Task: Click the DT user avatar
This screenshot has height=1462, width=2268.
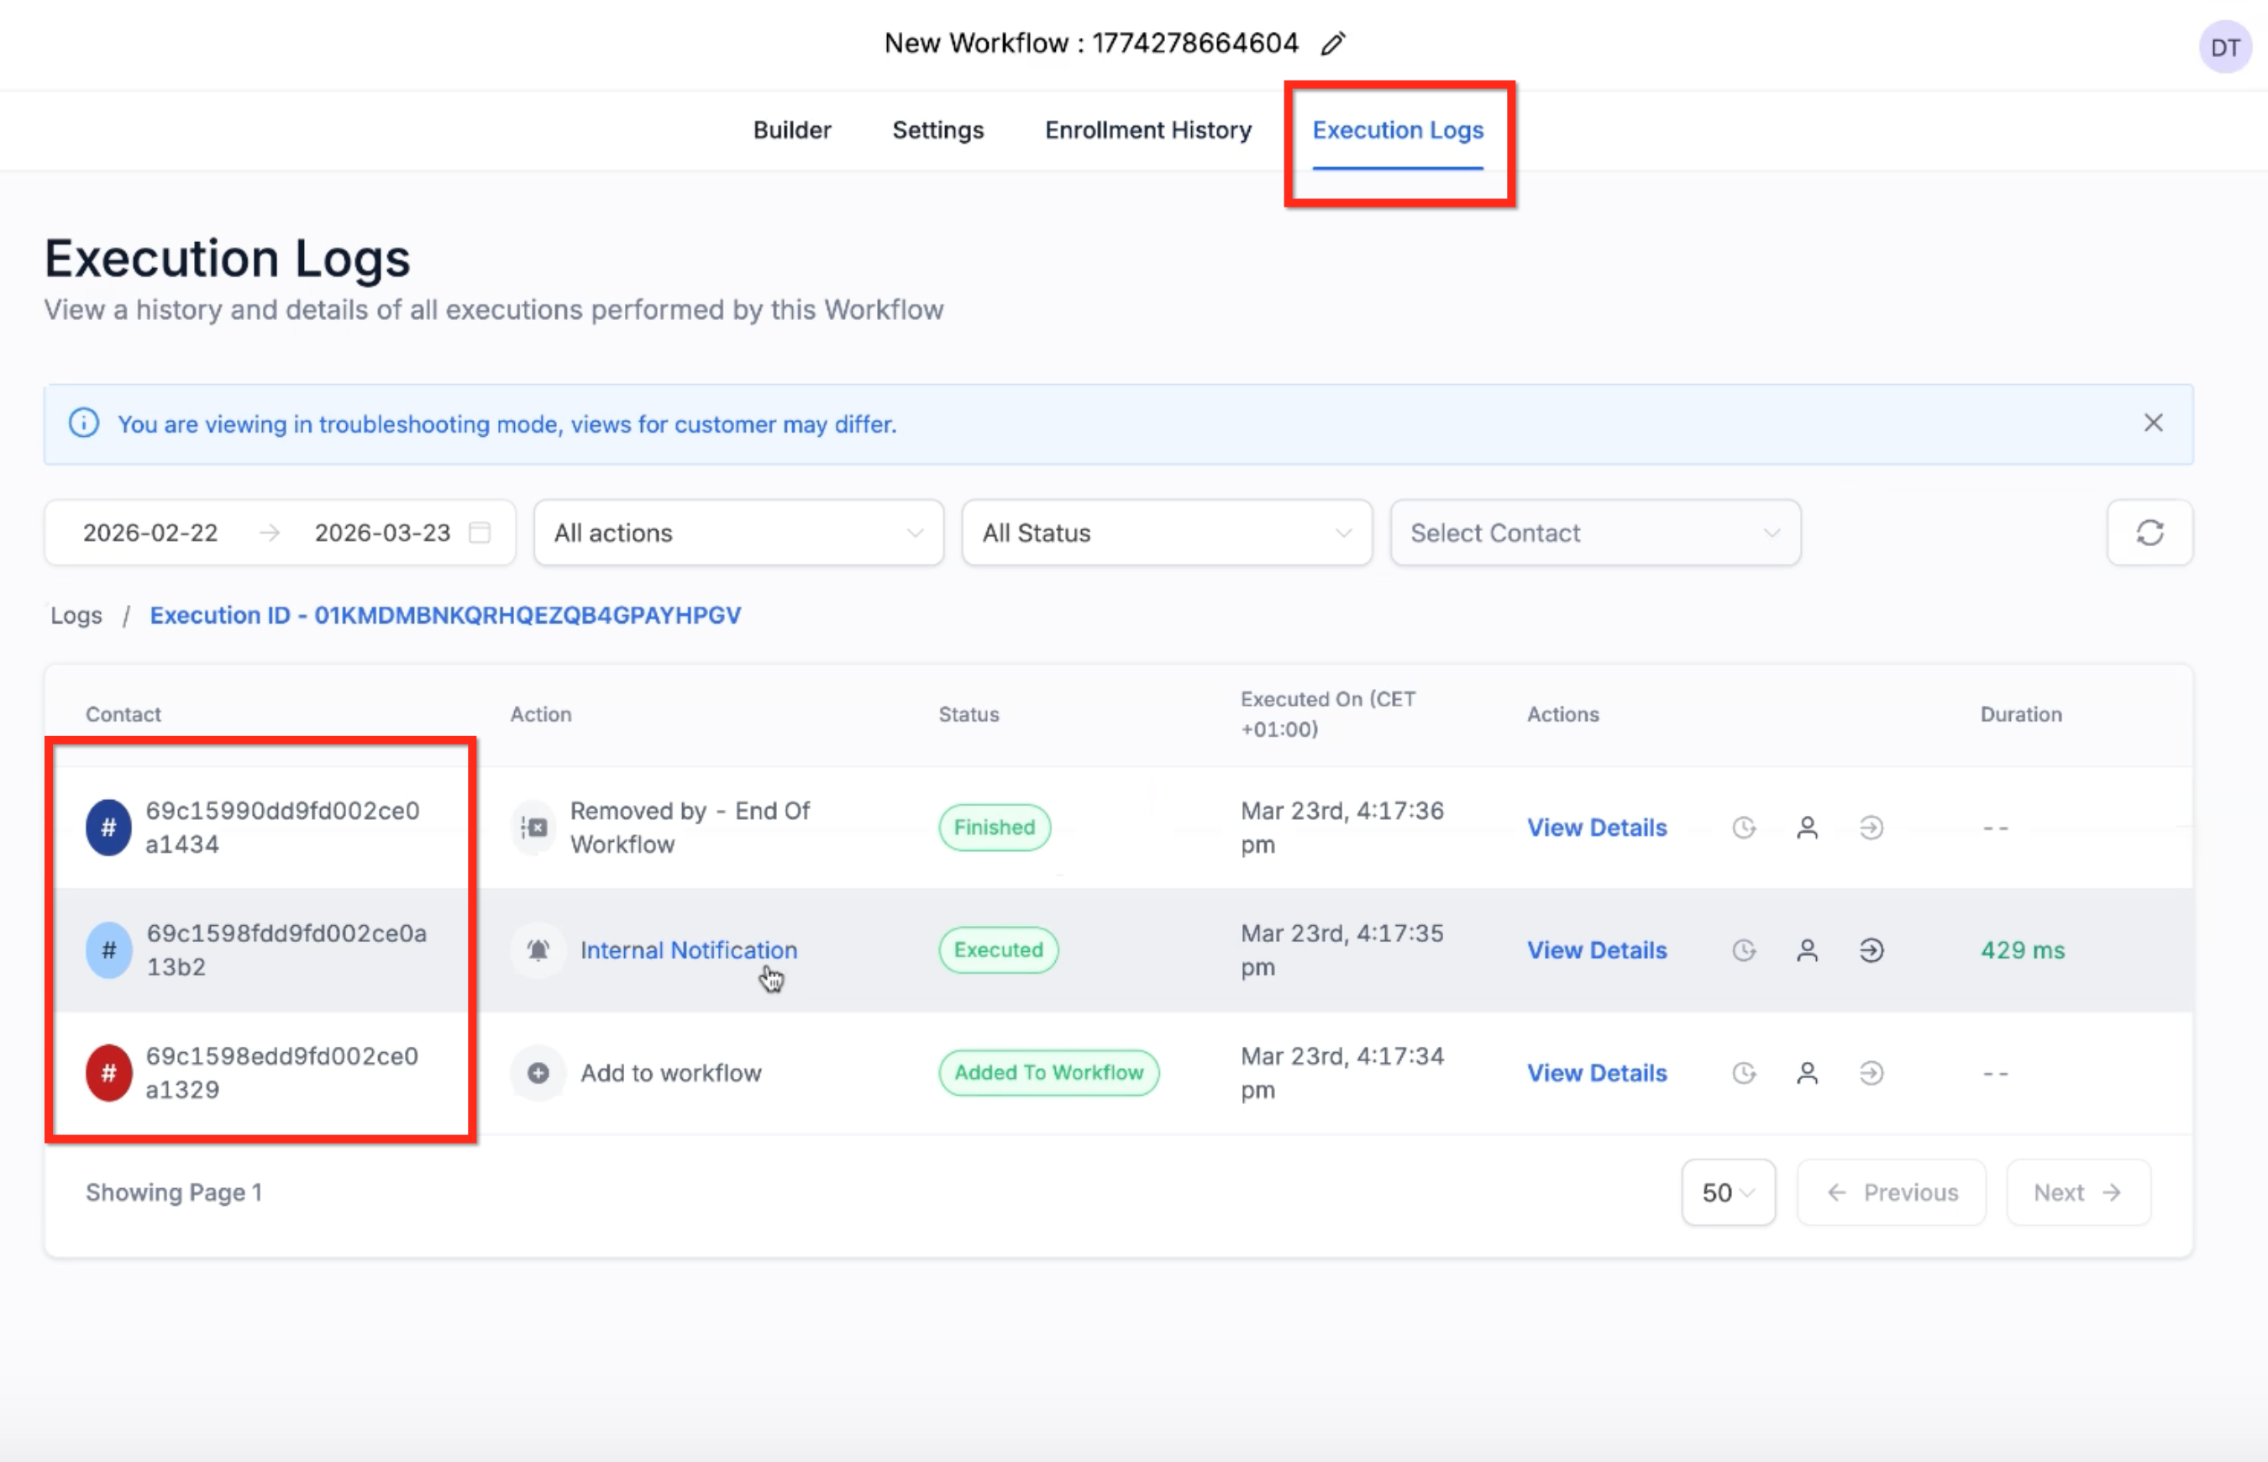Action: 2223,47
